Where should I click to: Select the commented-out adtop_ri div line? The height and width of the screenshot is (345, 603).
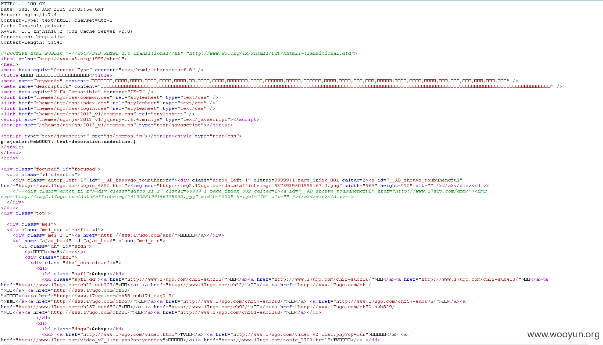[x=250, y=191]
